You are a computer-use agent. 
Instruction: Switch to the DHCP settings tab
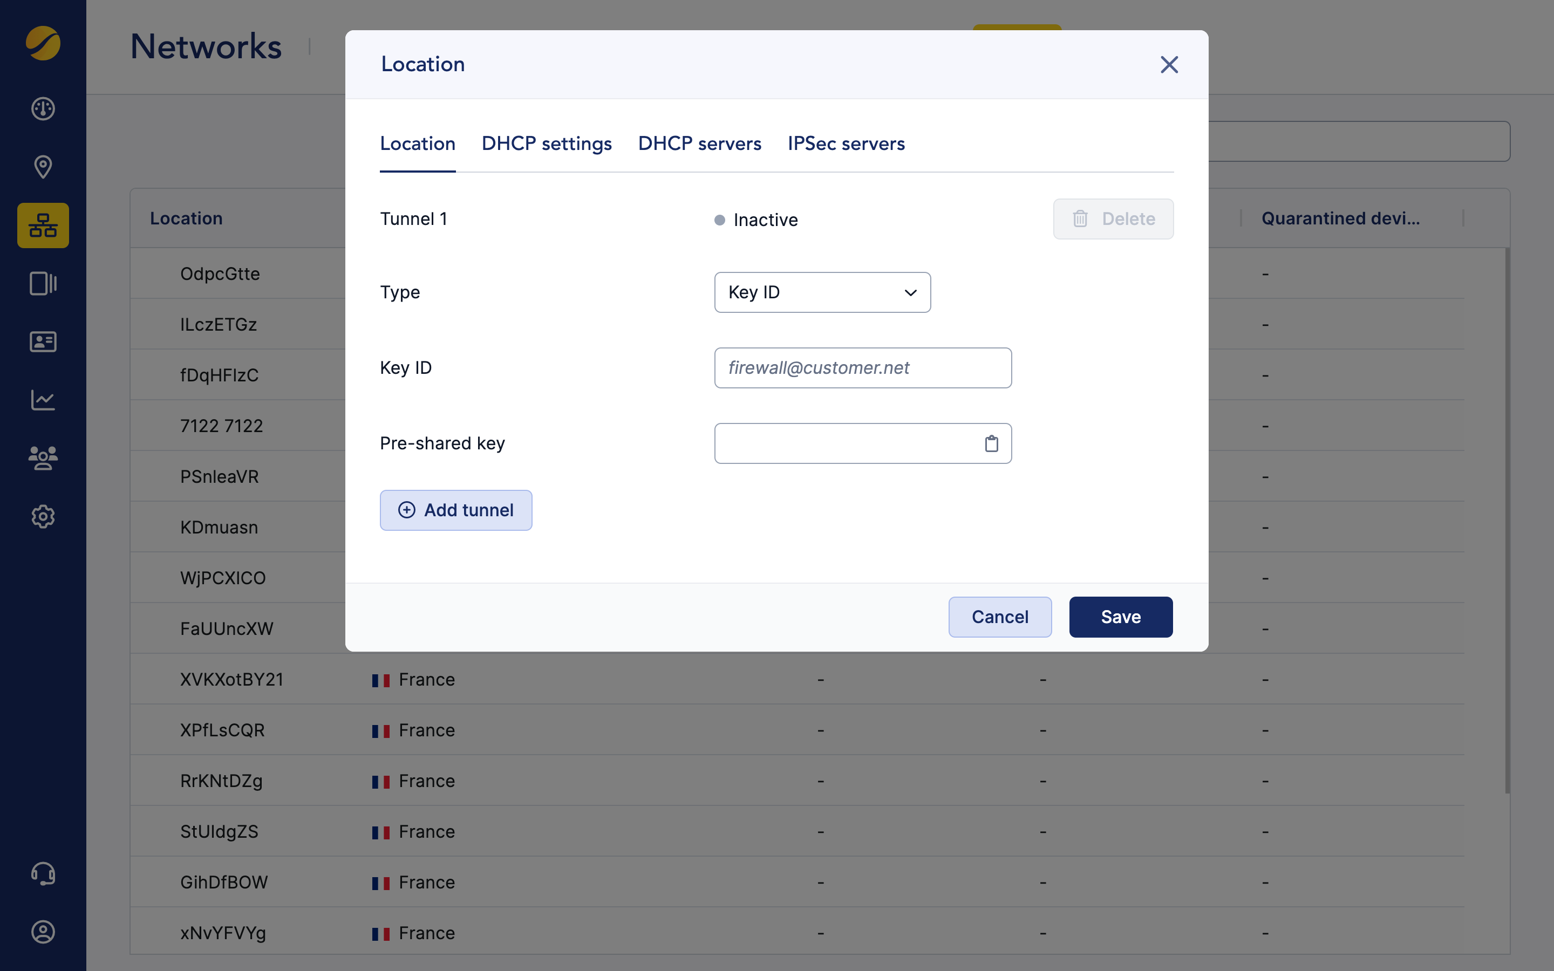[x=547, y=143]
